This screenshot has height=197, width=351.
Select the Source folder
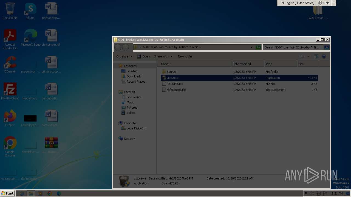coord(239,72)
